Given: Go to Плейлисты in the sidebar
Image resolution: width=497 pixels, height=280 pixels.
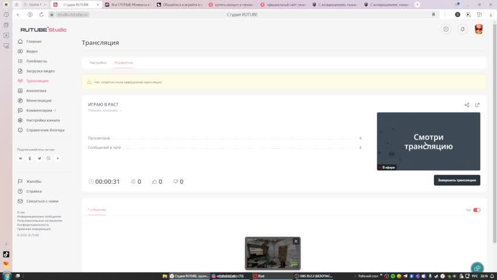Looking at the screenshot, I should point(36,61).
